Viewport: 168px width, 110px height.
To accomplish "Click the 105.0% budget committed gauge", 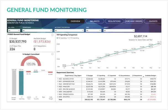I will tap(31, 61).
